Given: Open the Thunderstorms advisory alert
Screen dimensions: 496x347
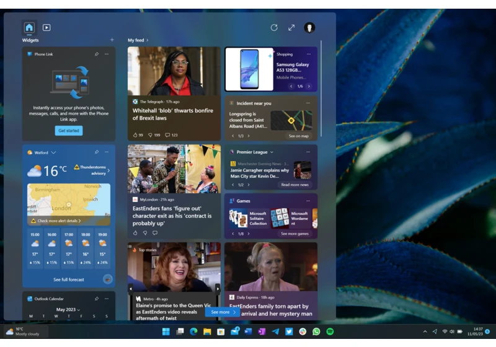Looking at the screenshot, I should click(92, 170).
